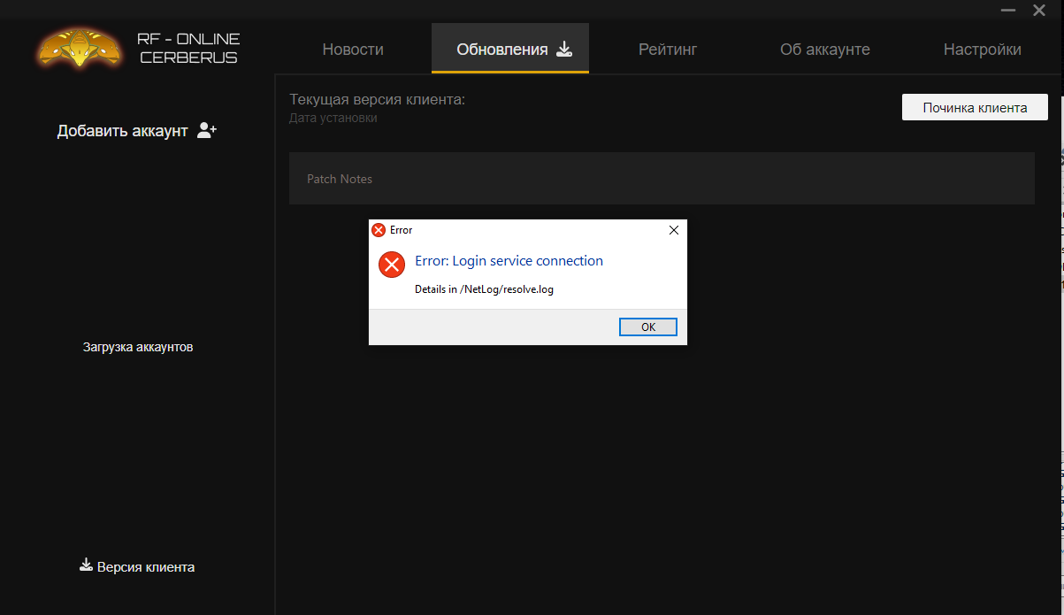The width and height of the screenshot is (1064, 615).
Task: Click the RF - ONLINE CERBERUS title text
Action: coord(188,49)
